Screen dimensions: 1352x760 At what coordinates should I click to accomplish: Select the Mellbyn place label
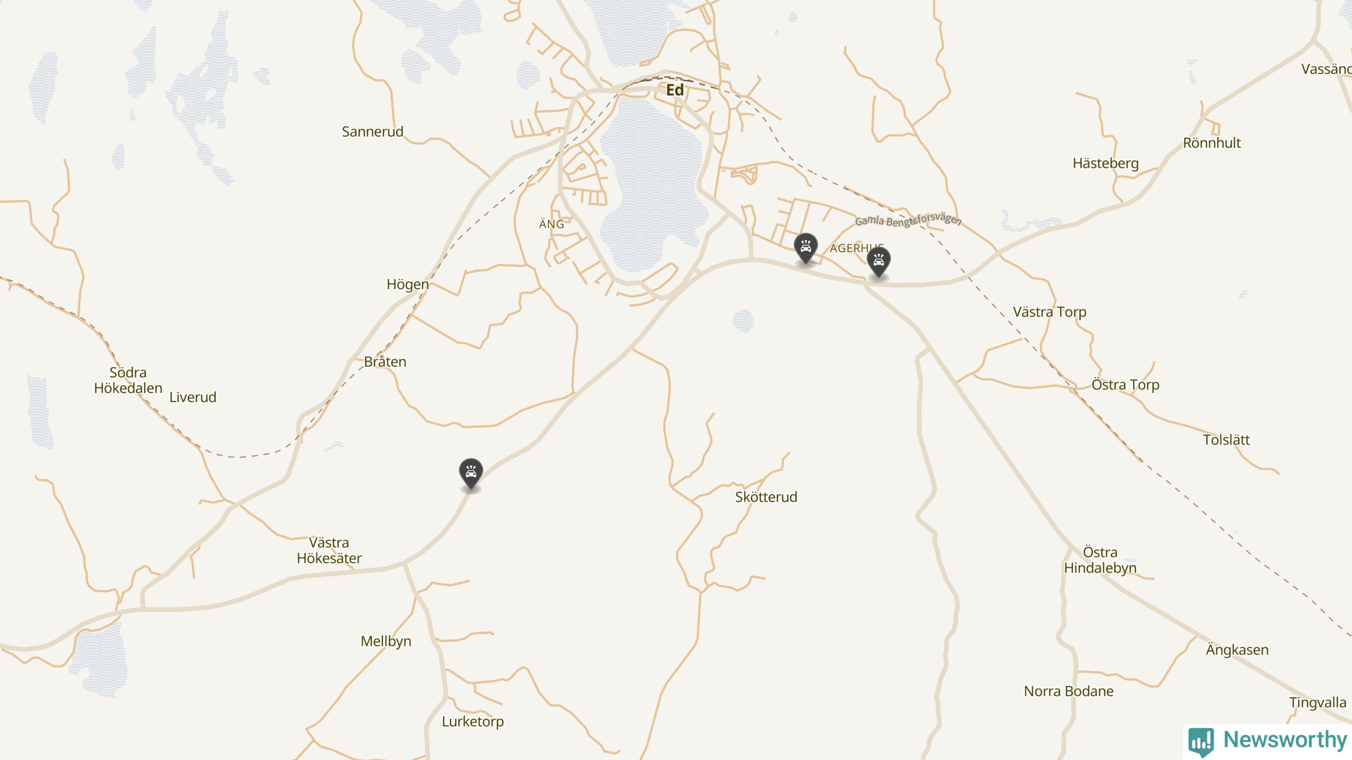(x=386, y=642)
